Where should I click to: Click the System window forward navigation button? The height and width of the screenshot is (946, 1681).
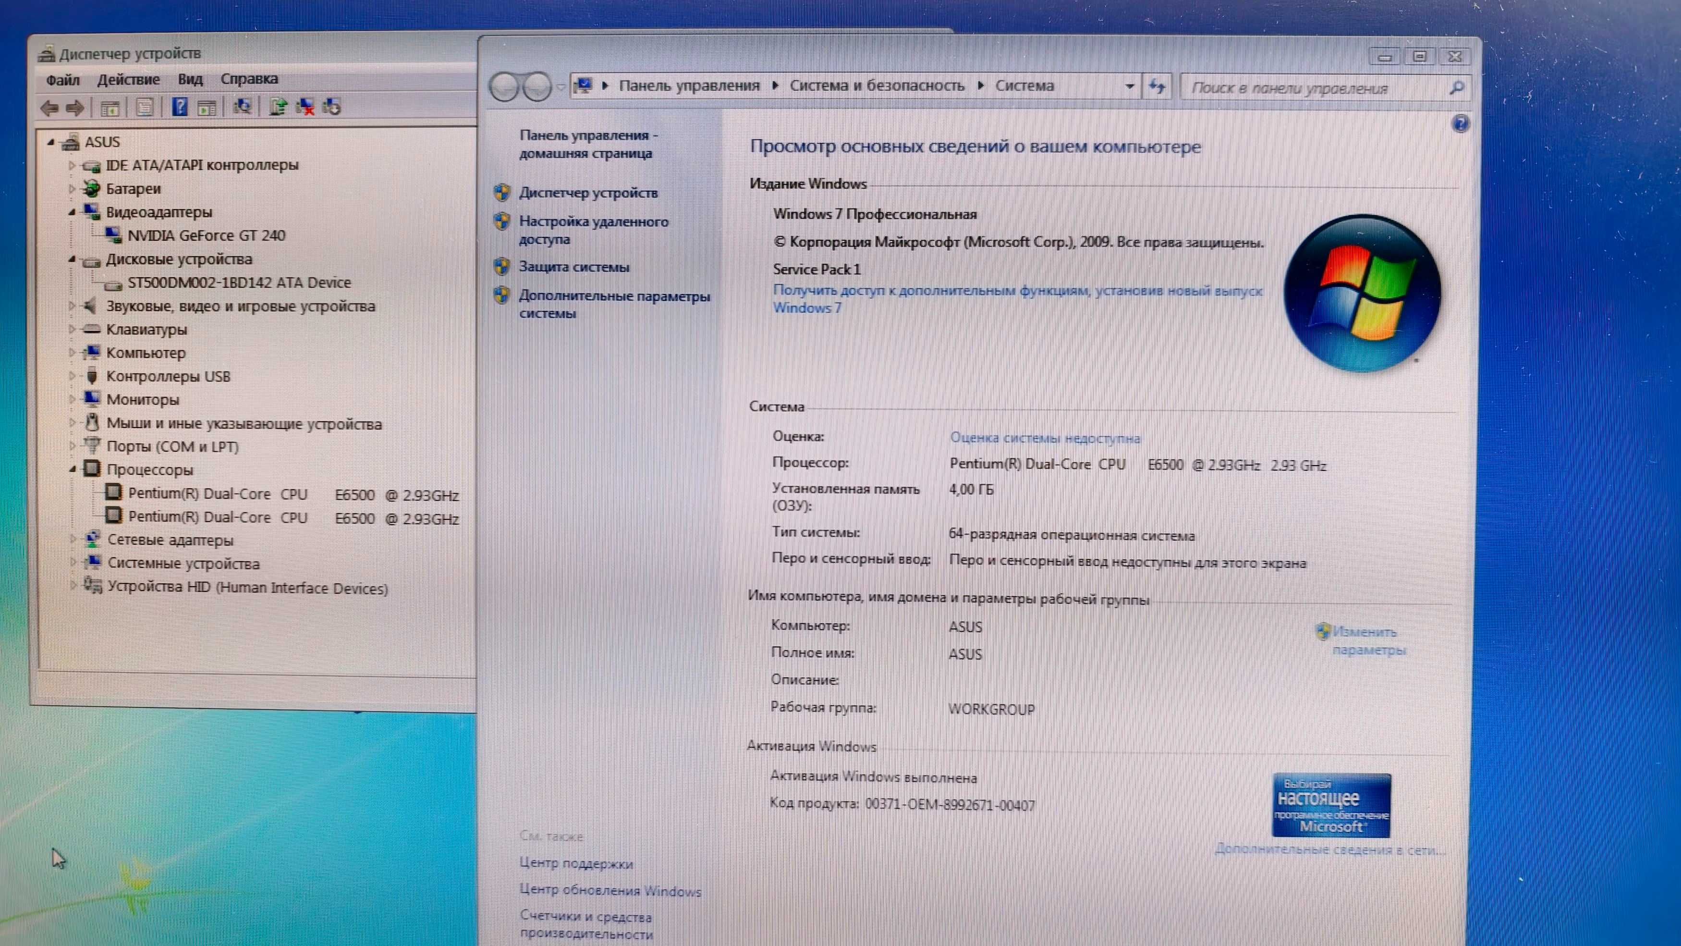coord(538,87)
